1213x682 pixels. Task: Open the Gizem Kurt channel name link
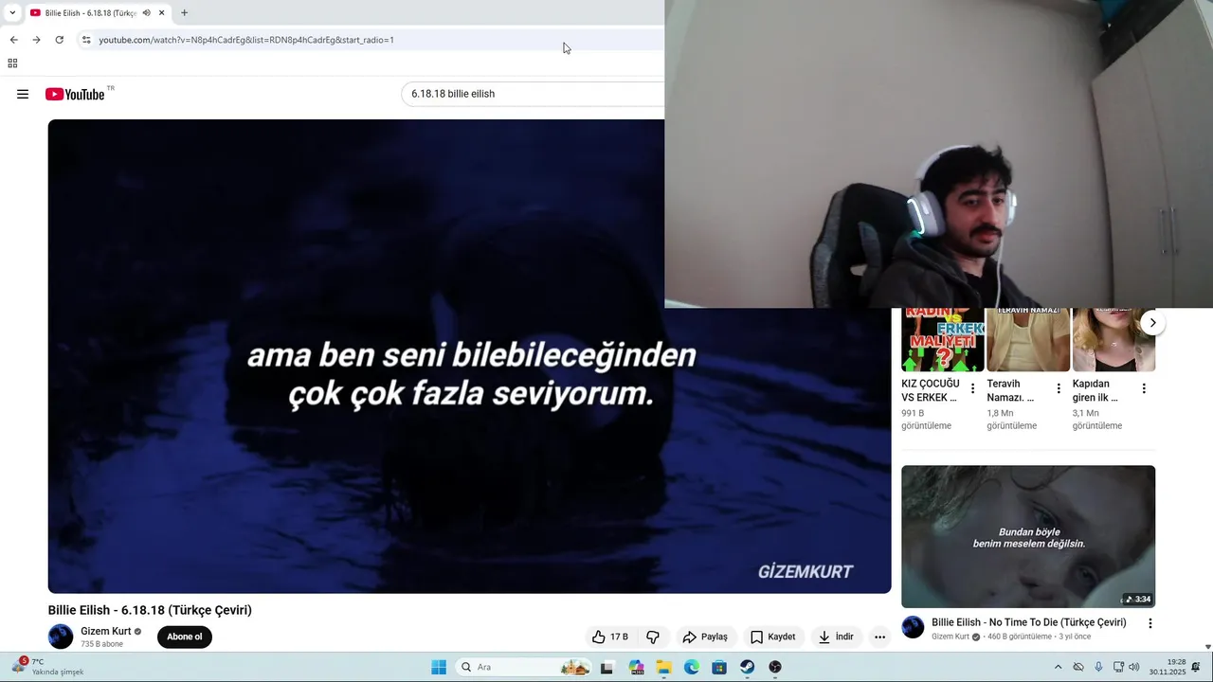(x=105, y=631)
